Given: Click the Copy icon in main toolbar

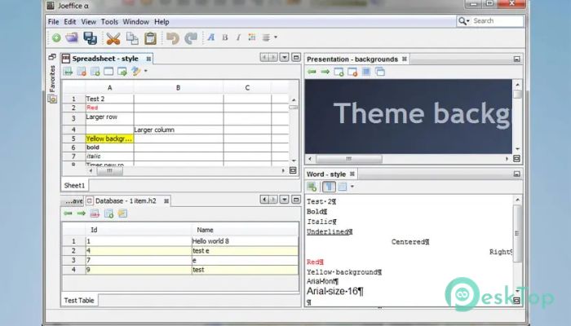Looking at the screenshot, I should coord(132,38).
